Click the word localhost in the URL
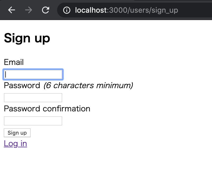The height and width of the screenshot is (170, 212). coord(91,10)
